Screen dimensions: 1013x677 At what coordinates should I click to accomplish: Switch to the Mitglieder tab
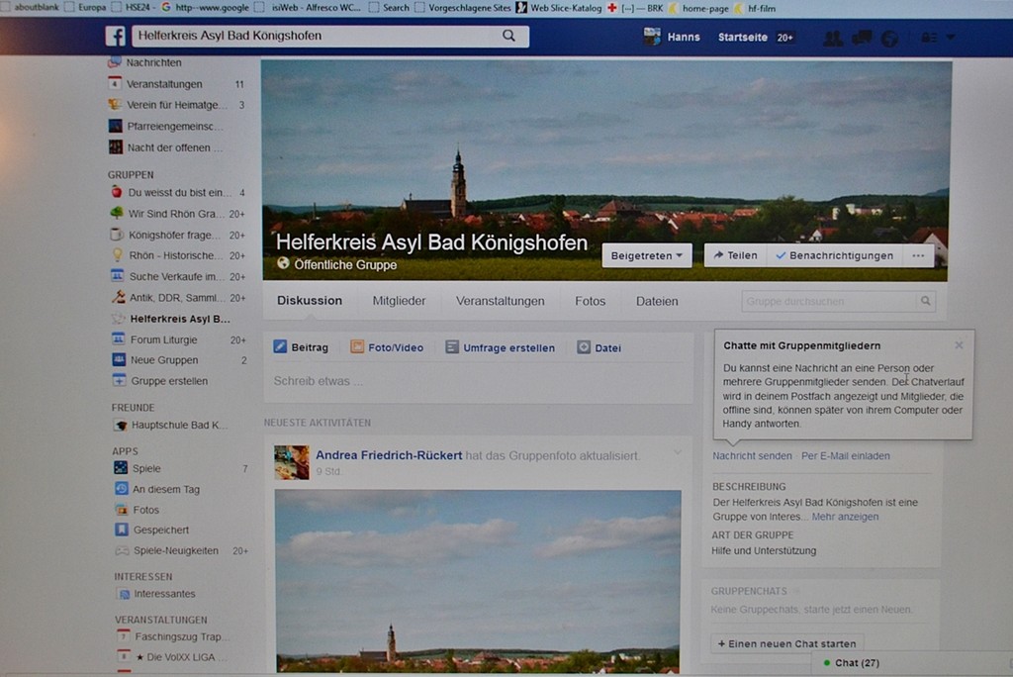pos(400,301)
